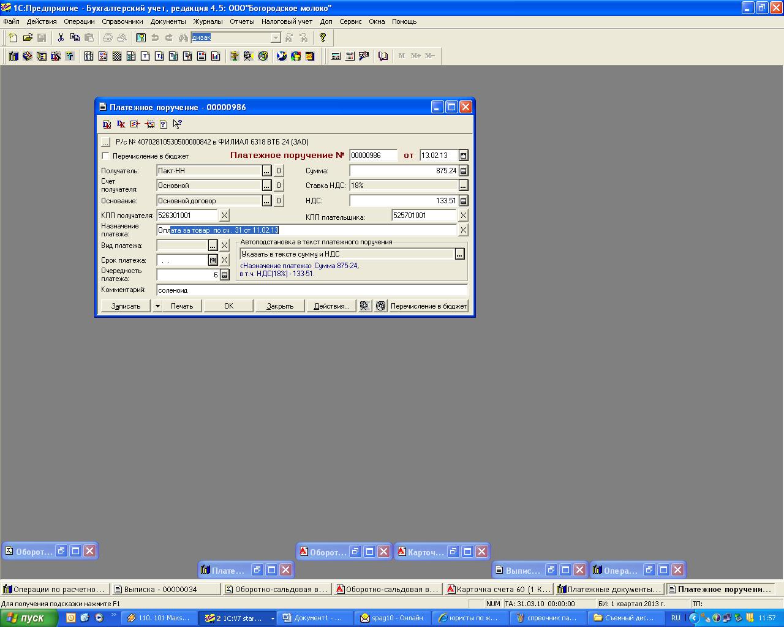Click the Записать button
The image size is (784, 627).
point(126,306)
